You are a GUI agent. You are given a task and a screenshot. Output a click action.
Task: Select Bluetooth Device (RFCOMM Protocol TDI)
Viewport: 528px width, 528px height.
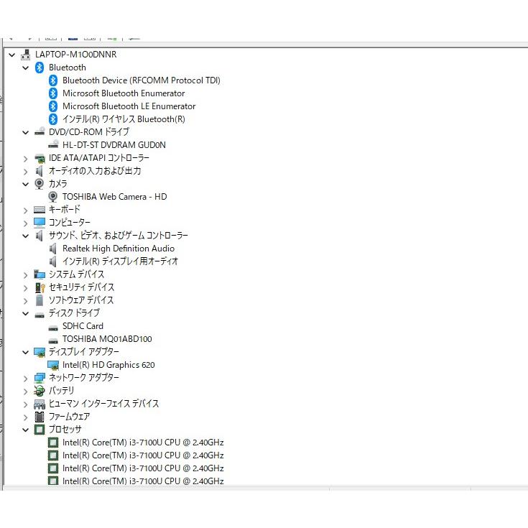coord(142,80)
